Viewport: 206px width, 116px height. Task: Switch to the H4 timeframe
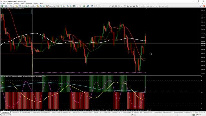[x=157, y=6]
